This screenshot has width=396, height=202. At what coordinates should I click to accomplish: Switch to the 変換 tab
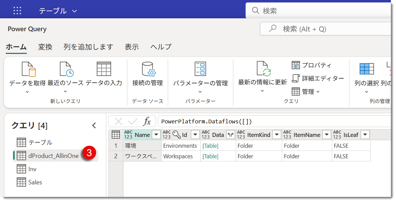coord(45,47)
